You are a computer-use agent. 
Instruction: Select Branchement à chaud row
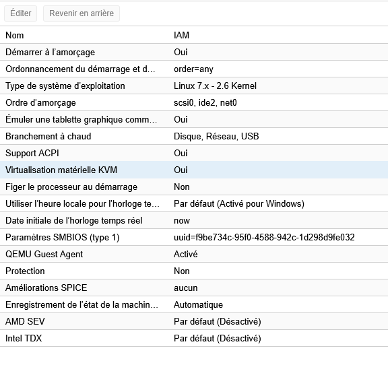click(194, 136)
